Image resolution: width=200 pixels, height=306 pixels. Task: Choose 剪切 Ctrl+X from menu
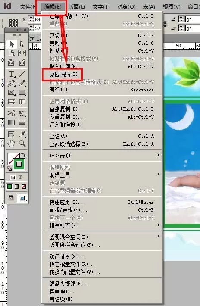[102, 35]
